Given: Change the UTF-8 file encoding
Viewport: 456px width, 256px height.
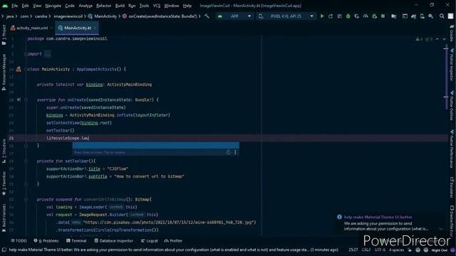Looking at the screenshot, I should click(380, 250).
